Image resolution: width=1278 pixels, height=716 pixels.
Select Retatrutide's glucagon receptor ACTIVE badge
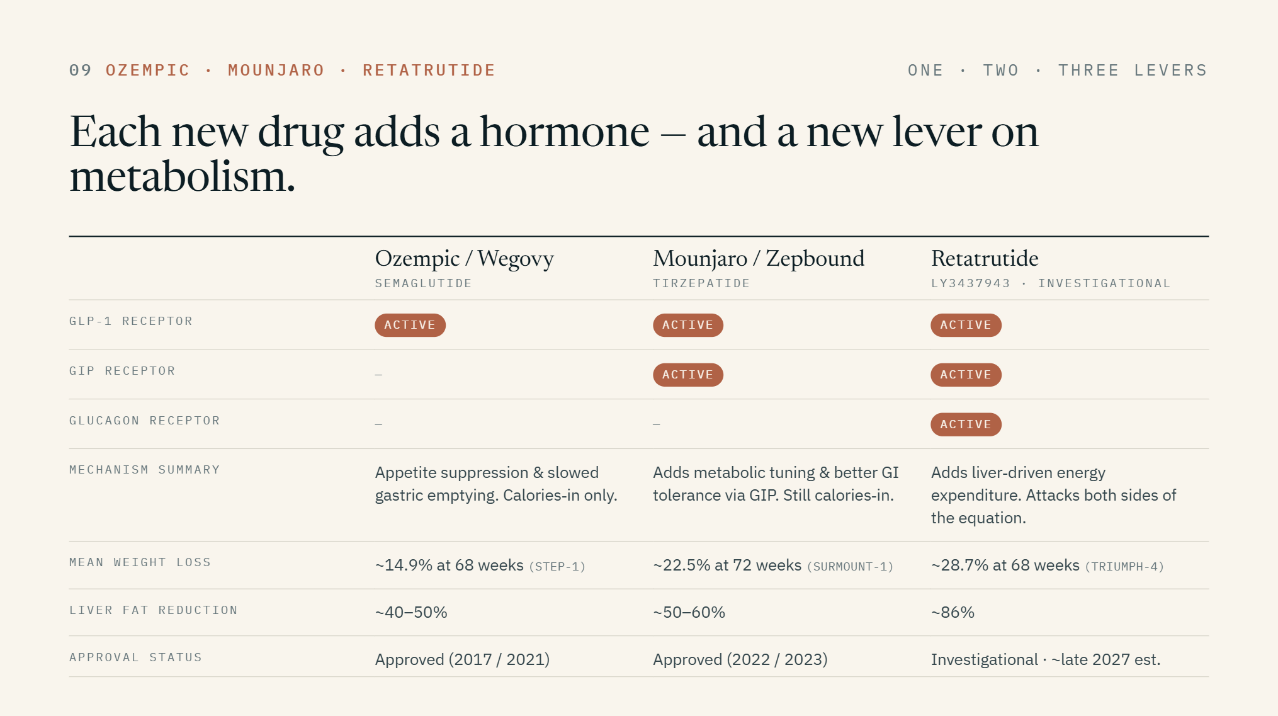click(966, 424)
